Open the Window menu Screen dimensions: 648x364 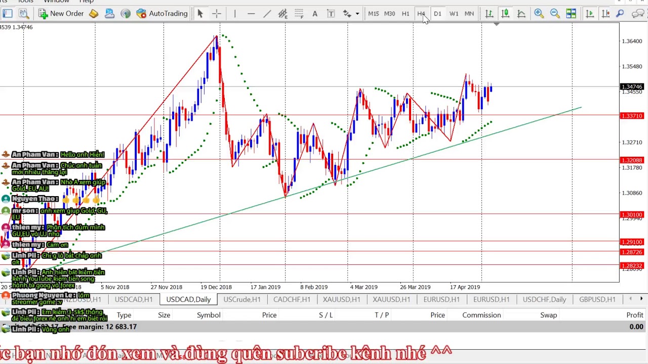56,2
